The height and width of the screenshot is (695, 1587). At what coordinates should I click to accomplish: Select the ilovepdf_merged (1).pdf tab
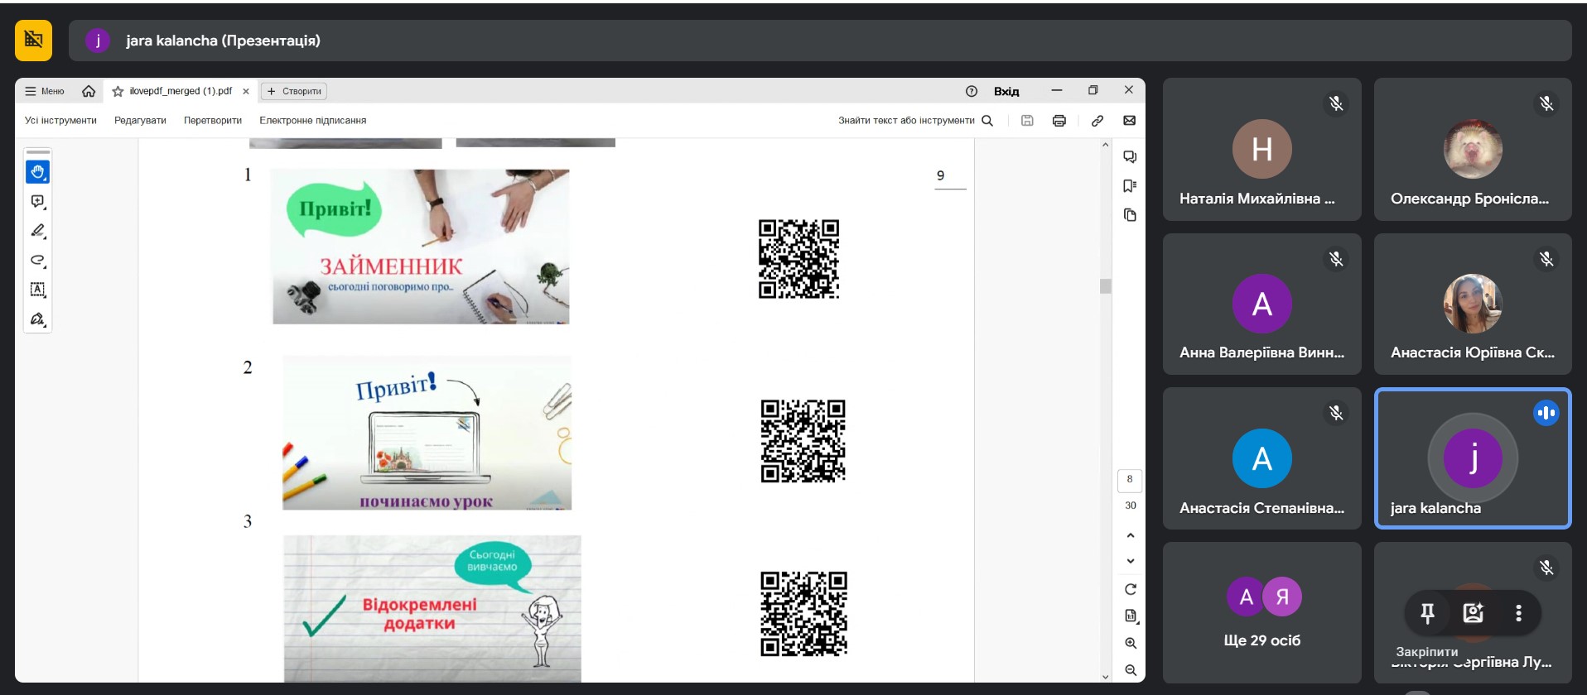pyautogui.click(x=181, y=91)
